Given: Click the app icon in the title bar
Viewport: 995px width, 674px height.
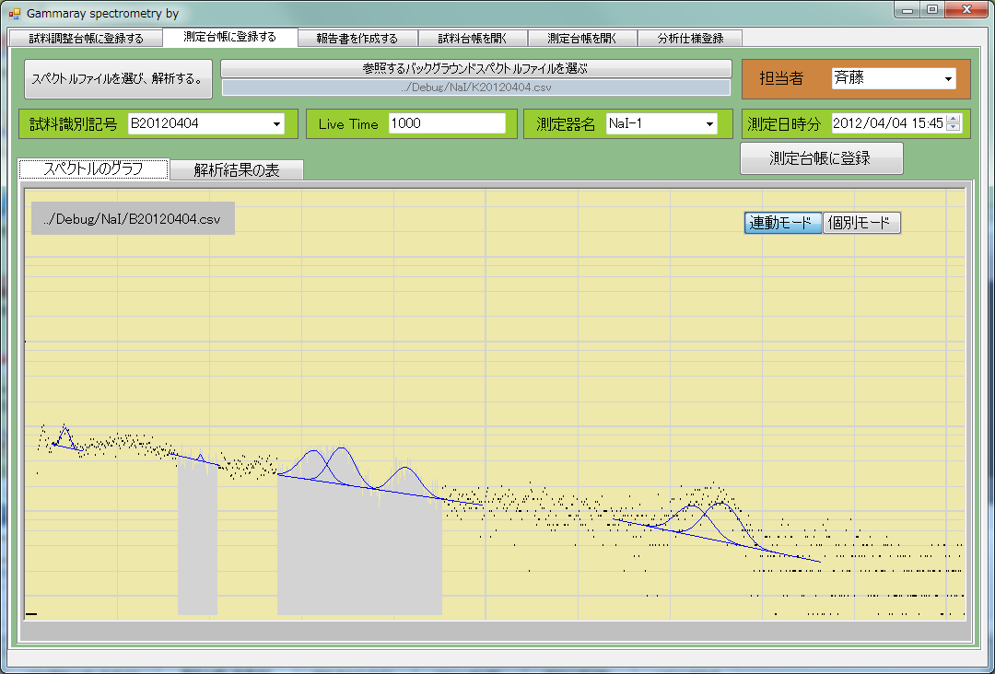Looking at the screenshot, I should [x=14, y=15].
